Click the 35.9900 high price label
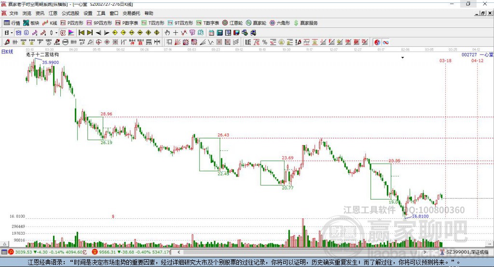 (50, 62)
